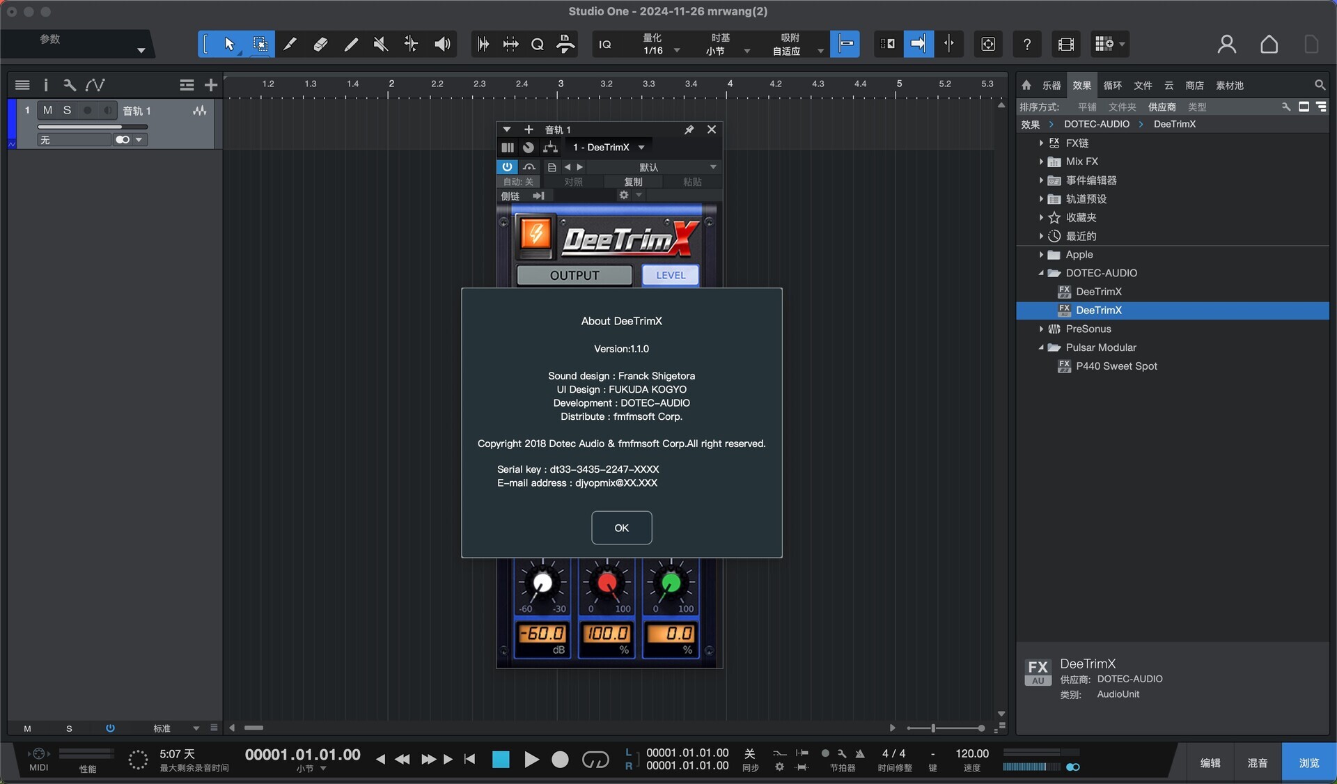Open the 混音 mix view button
The height and width of the screenshot is (784, 1337).
[x=1257, y=763]
